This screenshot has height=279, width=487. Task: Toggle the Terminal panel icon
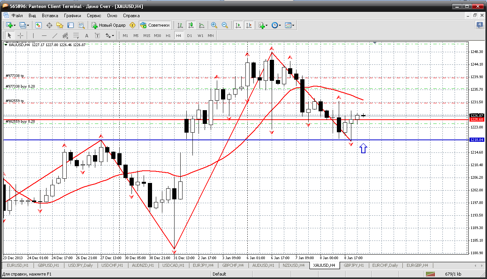pos(70,25)
